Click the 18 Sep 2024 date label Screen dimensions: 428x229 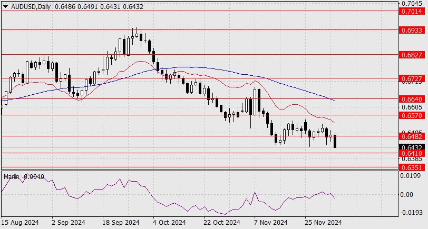point(121,223)
